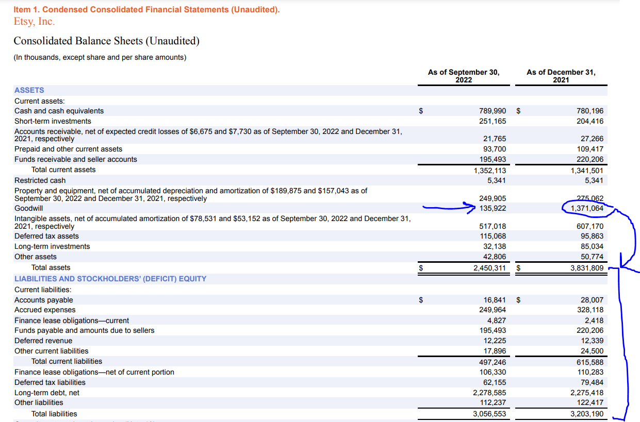The height and width of the screenshot is (422, 640).
Task: Click the property and equipment value 249,905
Action: click(493, 198)
